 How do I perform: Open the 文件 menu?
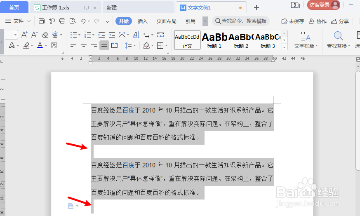(18, 21)
